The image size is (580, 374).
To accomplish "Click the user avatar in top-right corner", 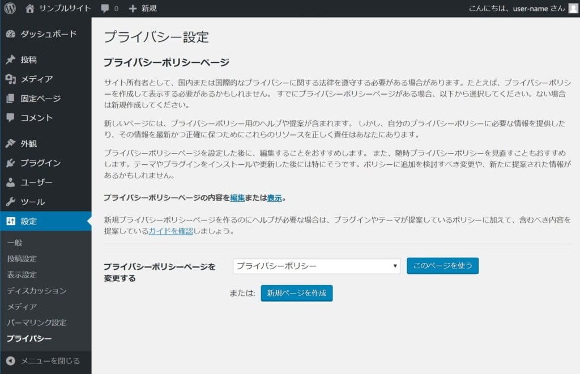I will [x=573, y=8].
